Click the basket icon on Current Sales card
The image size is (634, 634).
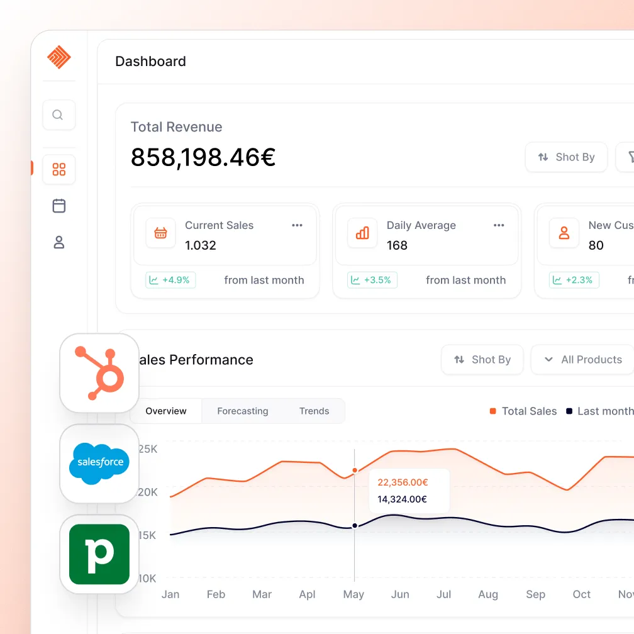(x=160, y=233)
